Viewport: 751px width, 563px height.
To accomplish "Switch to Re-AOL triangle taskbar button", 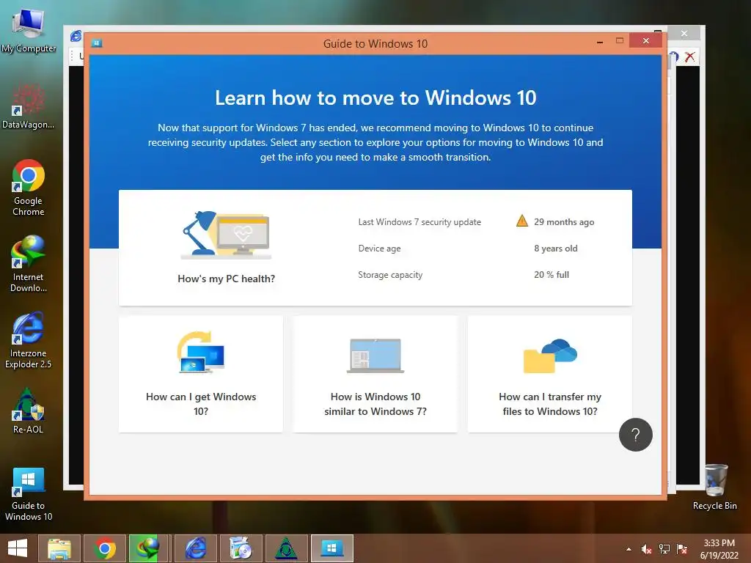I will pyautogui.click(x=286, y=548).
